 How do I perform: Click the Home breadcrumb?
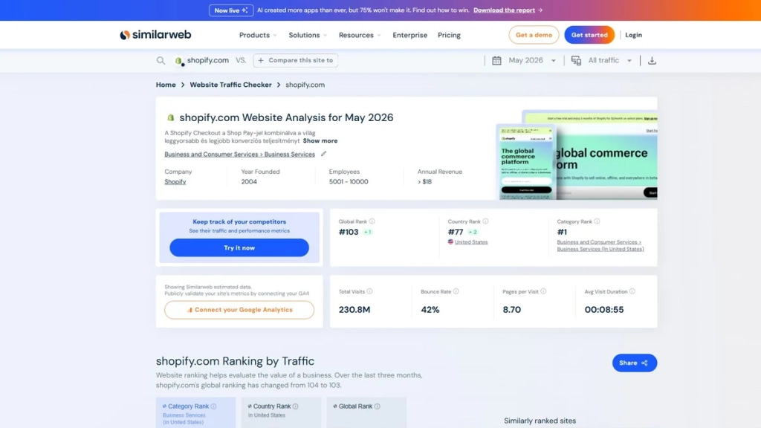point(166,85)
